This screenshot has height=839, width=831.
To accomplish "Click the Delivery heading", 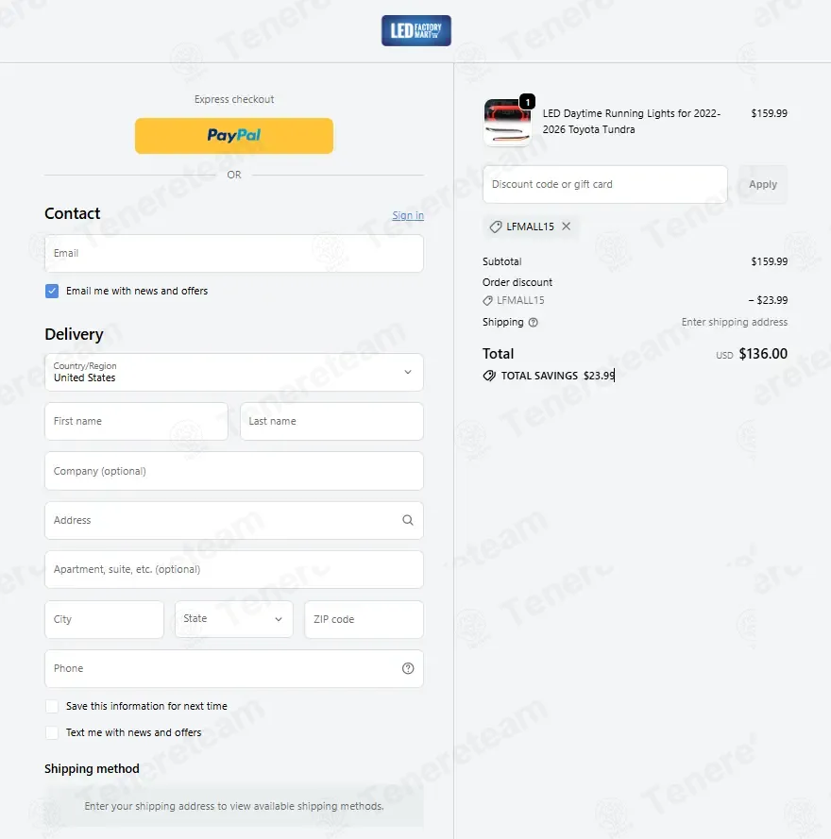I will point(74,334).
